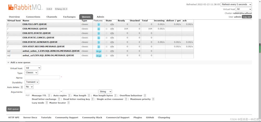The width and height of the screenshot is (261, 122).
Task: Open the Message TTL help icon
Action: tap(49, 96)
